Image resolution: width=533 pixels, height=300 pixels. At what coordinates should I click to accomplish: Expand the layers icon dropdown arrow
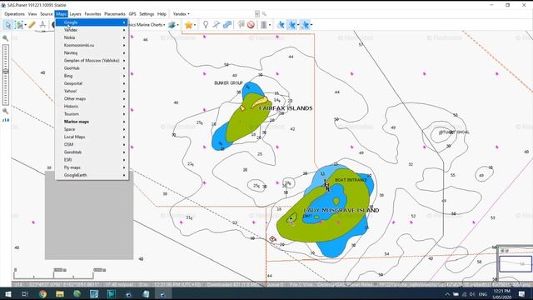(177, 25)
